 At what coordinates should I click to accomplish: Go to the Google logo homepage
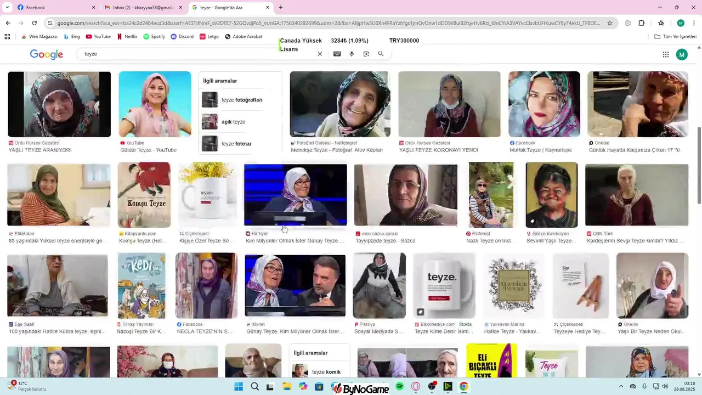(x=47, y=54)
